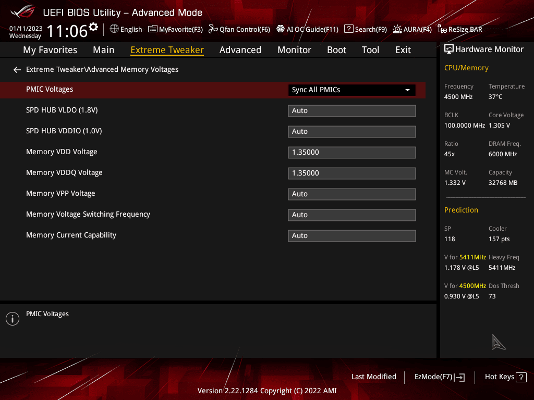Image resolution: width=534 pixels, height=400 pixels.
Task: Select Memory VPP Voltage label
Action: 60,194
